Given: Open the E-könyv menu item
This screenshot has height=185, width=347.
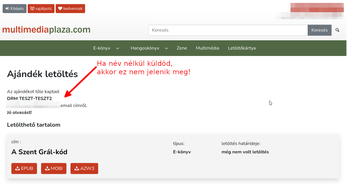Looking at the screenshot, I should click(x=102, y=48).
